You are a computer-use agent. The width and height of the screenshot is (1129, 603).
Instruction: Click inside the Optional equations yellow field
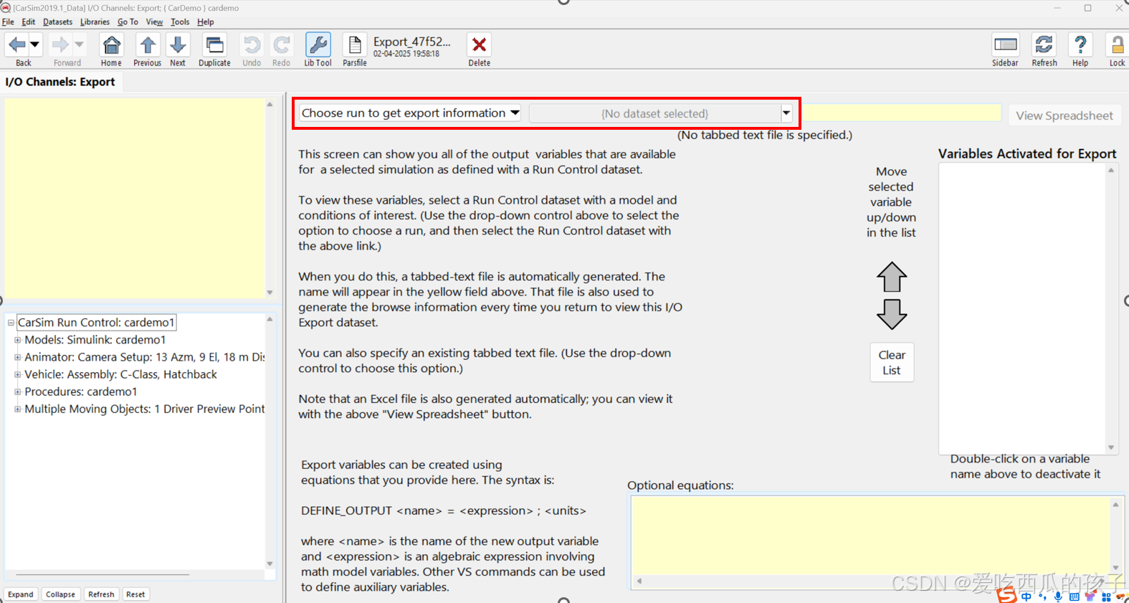coord(871,535)
